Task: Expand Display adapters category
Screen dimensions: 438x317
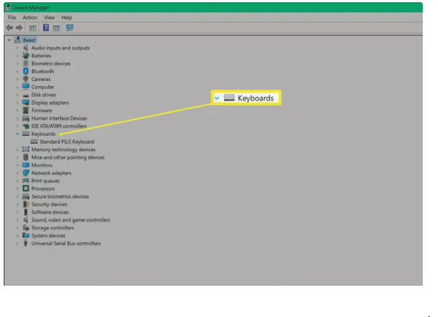Action: tap(17, 103)
